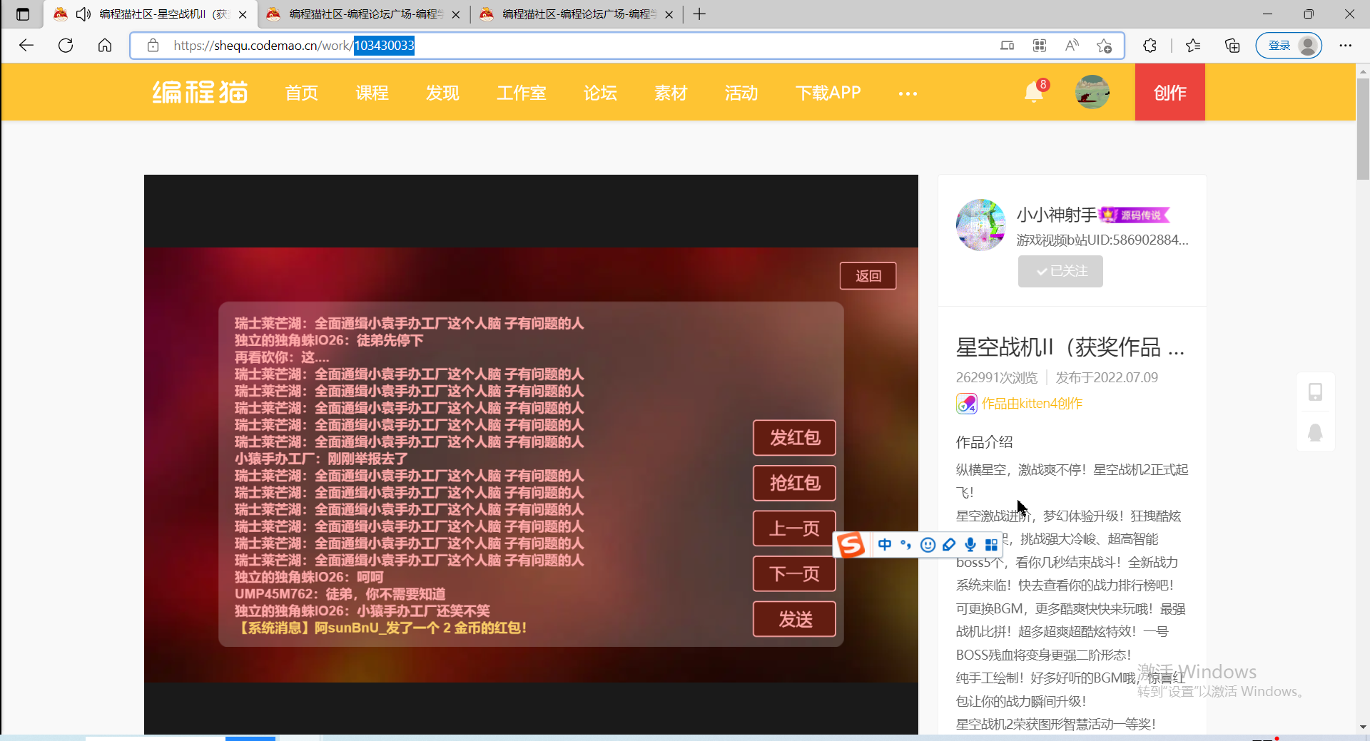Click the report bell icon on right sidebar
This screenshot has width=1370, height=741.
(1315, 432)
